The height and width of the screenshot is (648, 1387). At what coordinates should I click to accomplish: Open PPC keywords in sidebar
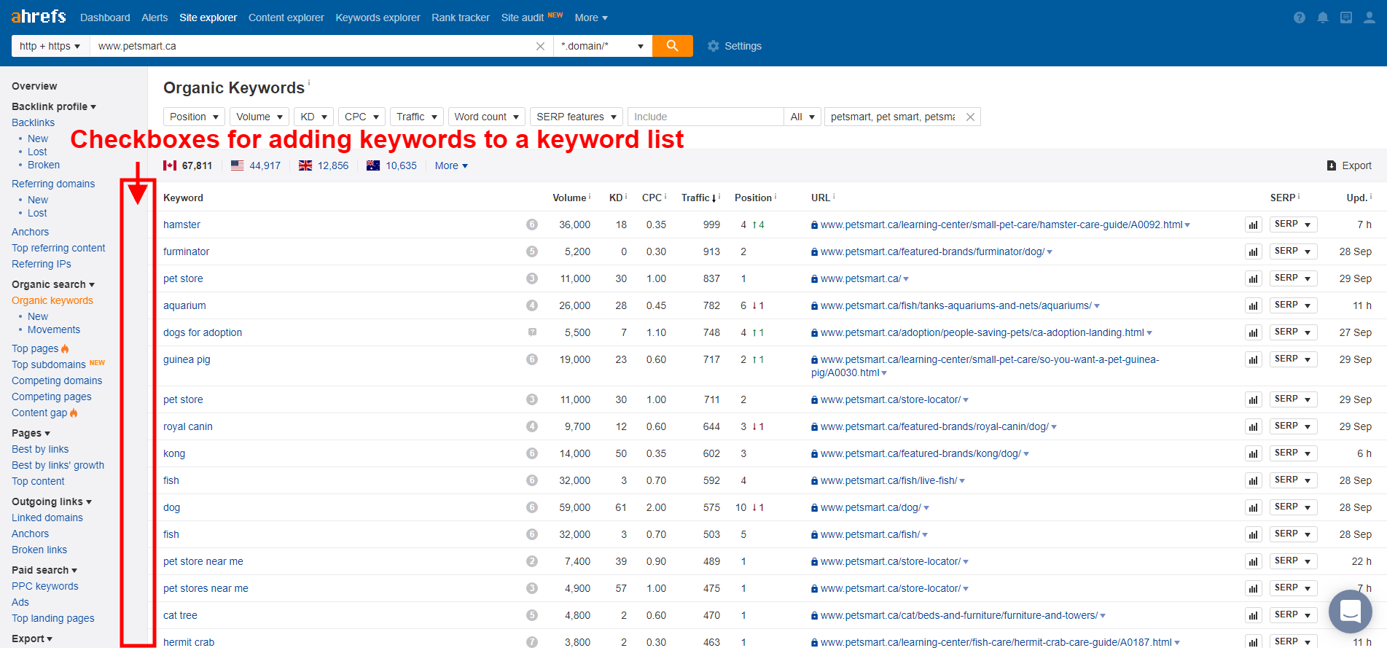[x=45, y=586]
